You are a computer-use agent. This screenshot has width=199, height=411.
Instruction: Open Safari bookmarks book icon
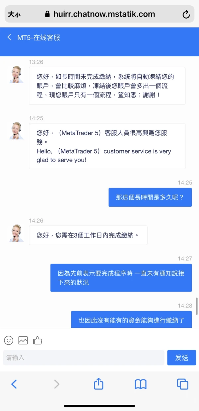pyautogui.click(x=141, y=384)
